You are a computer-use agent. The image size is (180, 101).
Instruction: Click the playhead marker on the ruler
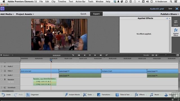pyautogui.click(x=51, y=60)
